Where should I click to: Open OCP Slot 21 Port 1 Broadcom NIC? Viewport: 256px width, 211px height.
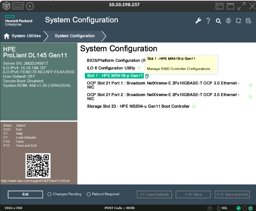(163, 85)
